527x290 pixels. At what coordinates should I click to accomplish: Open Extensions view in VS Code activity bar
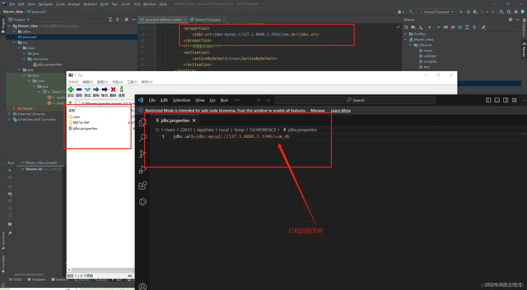tap(143, 186)
